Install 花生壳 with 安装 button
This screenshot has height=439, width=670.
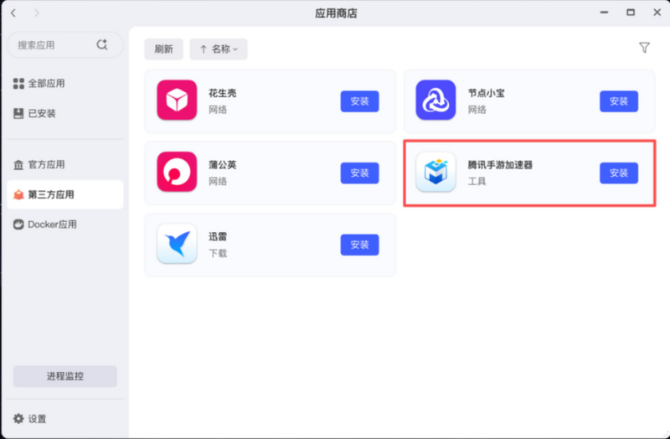pos(359,101)
